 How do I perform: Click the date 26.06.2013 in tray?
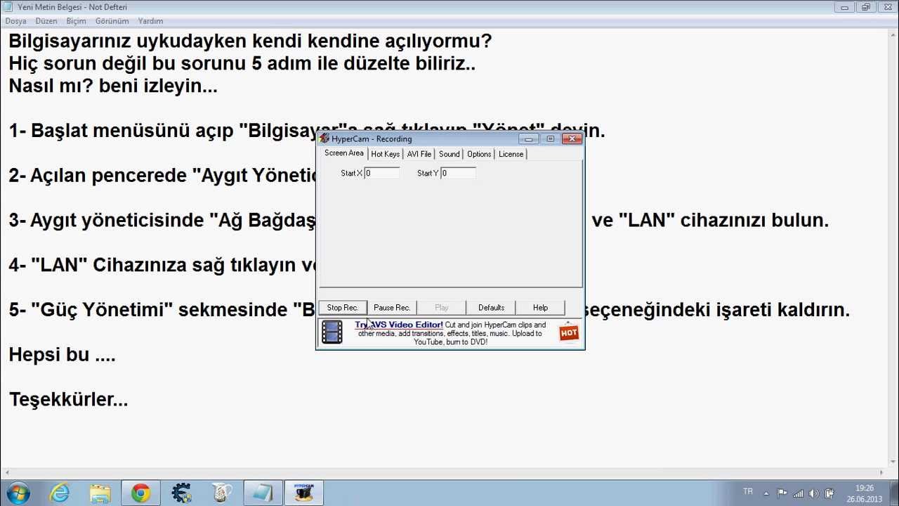[865, 500]
